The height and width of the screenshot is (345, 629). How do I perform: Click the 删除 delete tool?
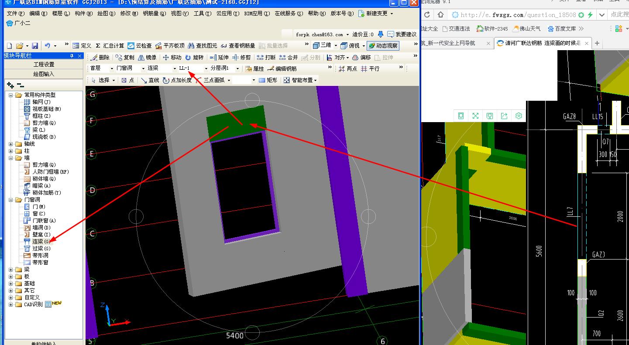click(100, 57)
